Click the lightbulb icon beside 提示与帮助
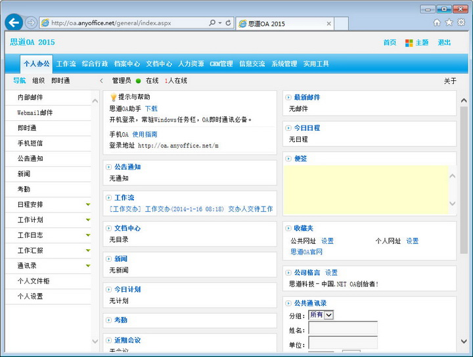Image resolution: width=473 pixels, height=357 pixels. (113, 97)
